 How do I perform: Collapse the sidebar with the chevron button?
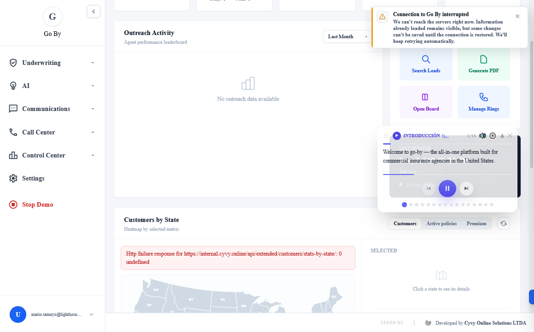pos(93,12)
